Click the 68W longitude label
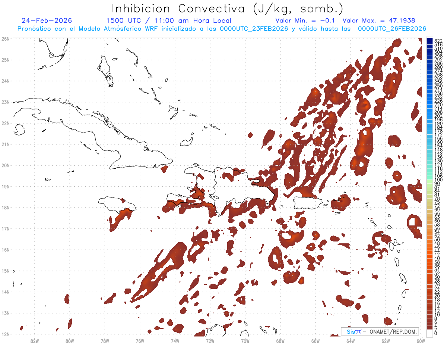This screenshot has height=346, width=447. 280,341
